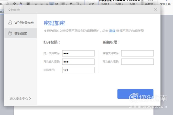Select 密码加密 in the sidebar
Image resolution: width=173 pixels, height=115 pixels.
(21, 33)
